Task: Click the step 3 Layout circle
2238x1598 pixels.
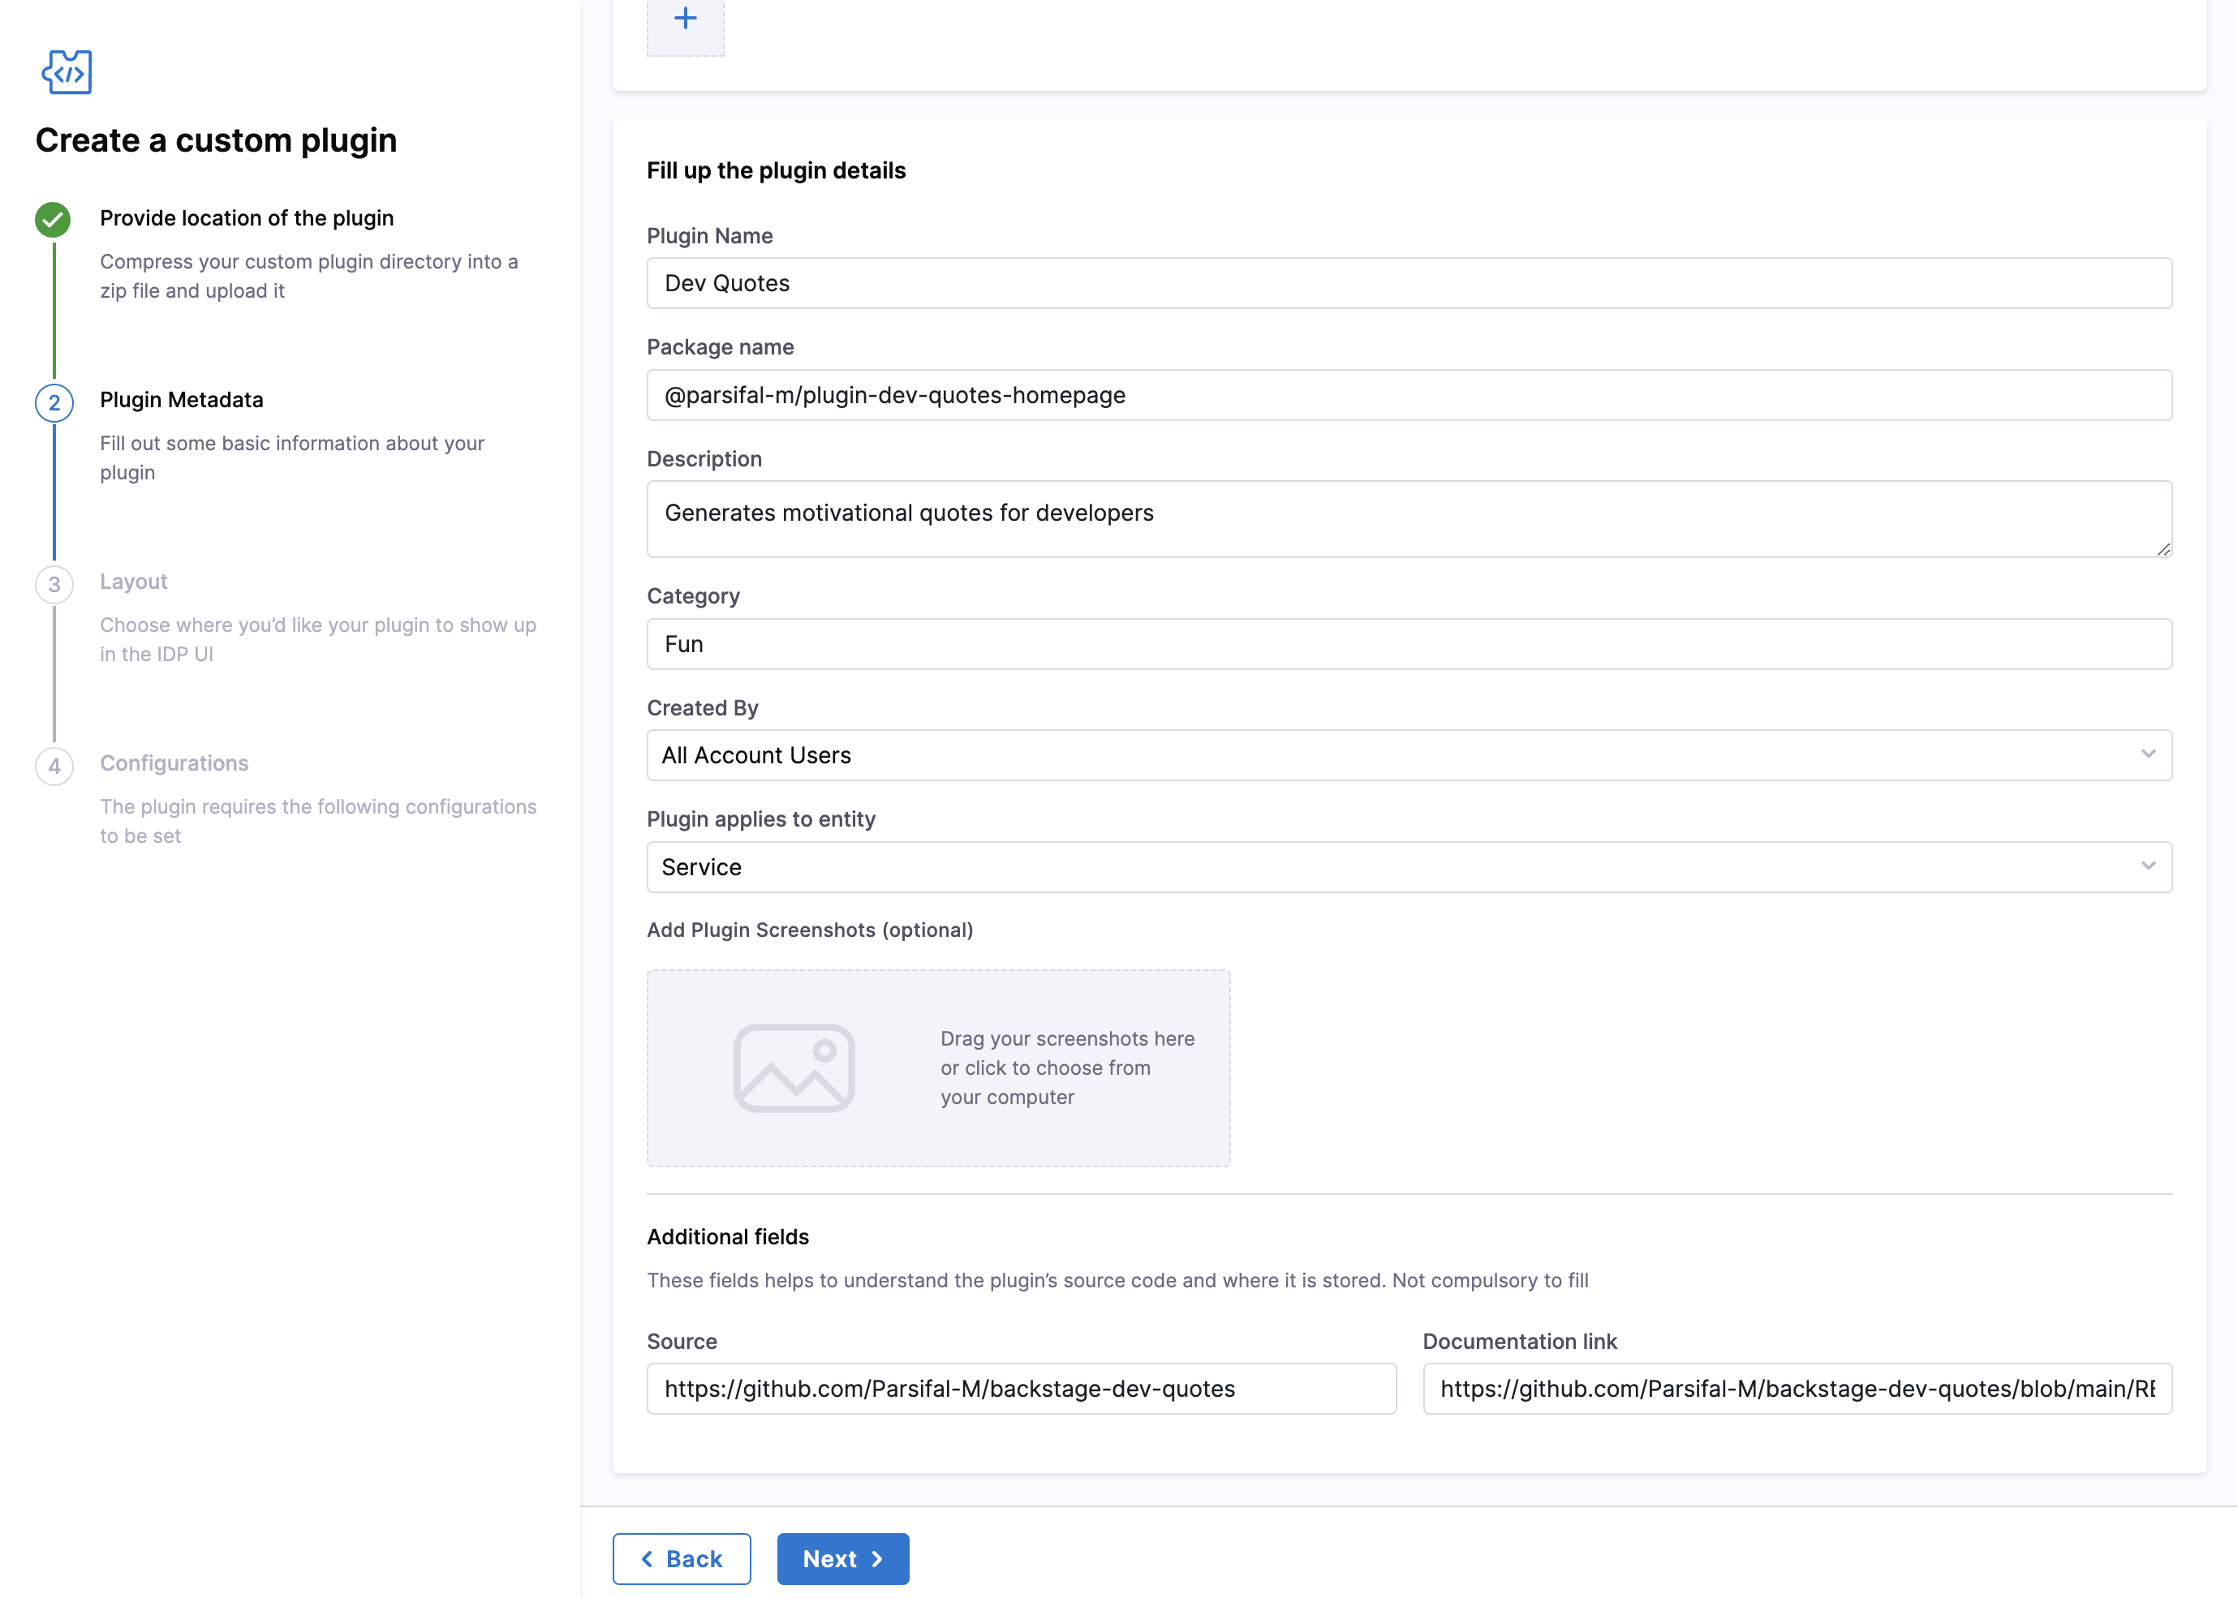Action: (54, 585)
